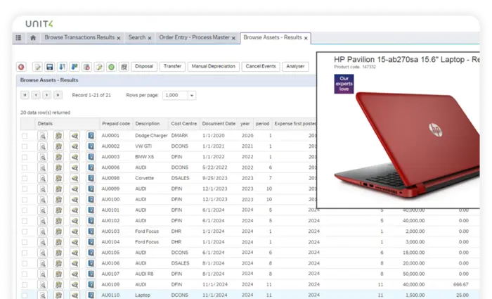
Task: Click the blue book icon for AU0003
Action: [90, 156]
